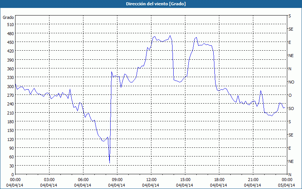Click the 420 y-axis value
Viewport: 302px width, 189px height.
click(11, 51)
